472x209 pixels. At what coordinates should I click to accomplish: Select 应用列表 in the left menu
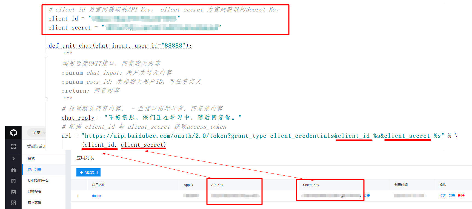[35, 170]
